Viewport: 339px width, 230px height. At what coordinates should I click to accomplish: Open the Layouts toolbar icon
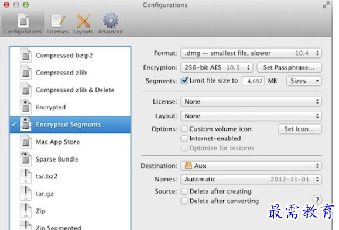83,24
